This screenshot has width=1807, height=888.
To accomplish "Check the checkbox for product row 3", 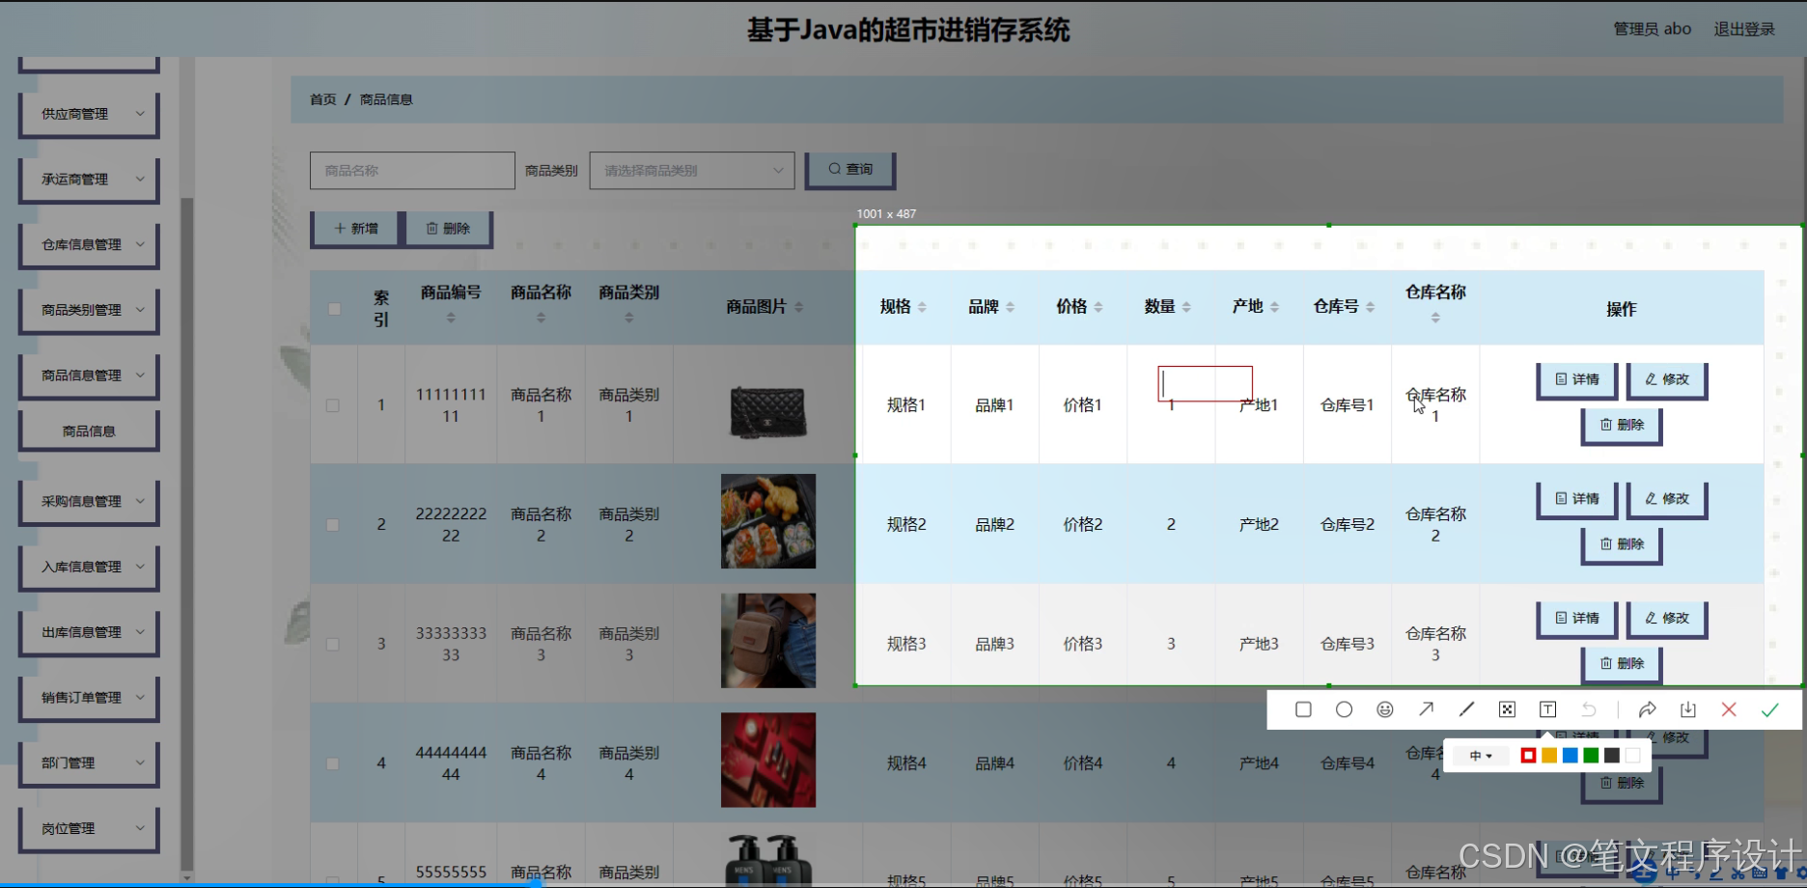I will (x=333, y=644).
